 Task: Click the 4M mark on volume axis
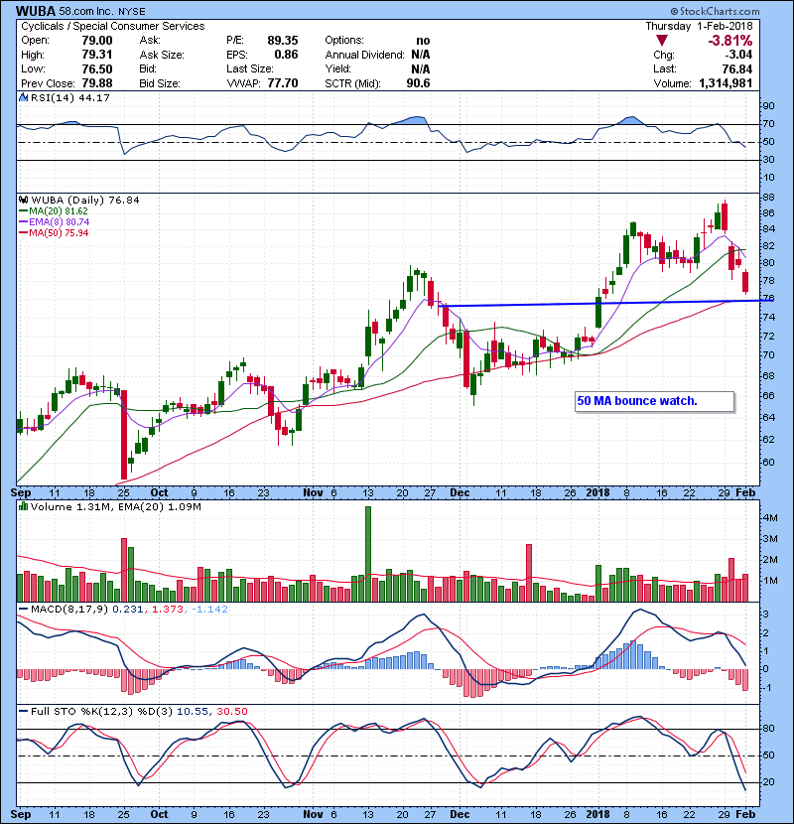(770, 518)
